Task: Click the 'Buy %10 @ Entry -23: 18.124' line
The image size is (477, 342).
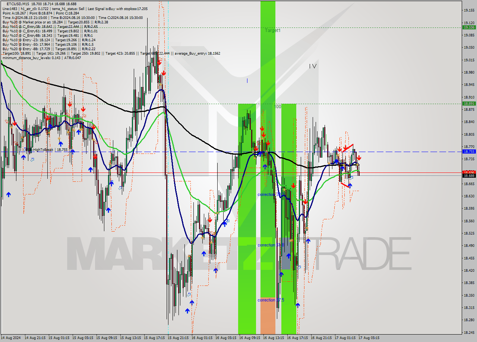Action: [x=49, y=40]
